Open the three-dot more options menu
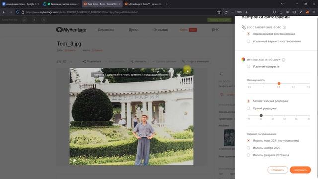The height and width of the screenshot is (179, 318). pyautogui.click(x=71, y=61)
